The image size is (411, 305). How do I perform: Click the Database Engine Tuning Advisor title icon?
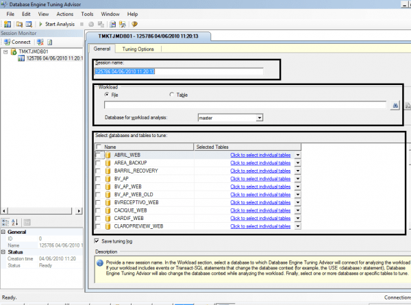(4, 4)
